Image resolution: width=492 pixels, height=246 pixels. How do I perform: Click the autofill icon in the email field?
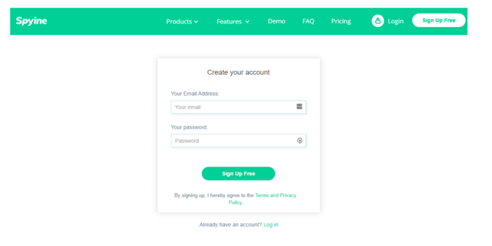[300, 107]
